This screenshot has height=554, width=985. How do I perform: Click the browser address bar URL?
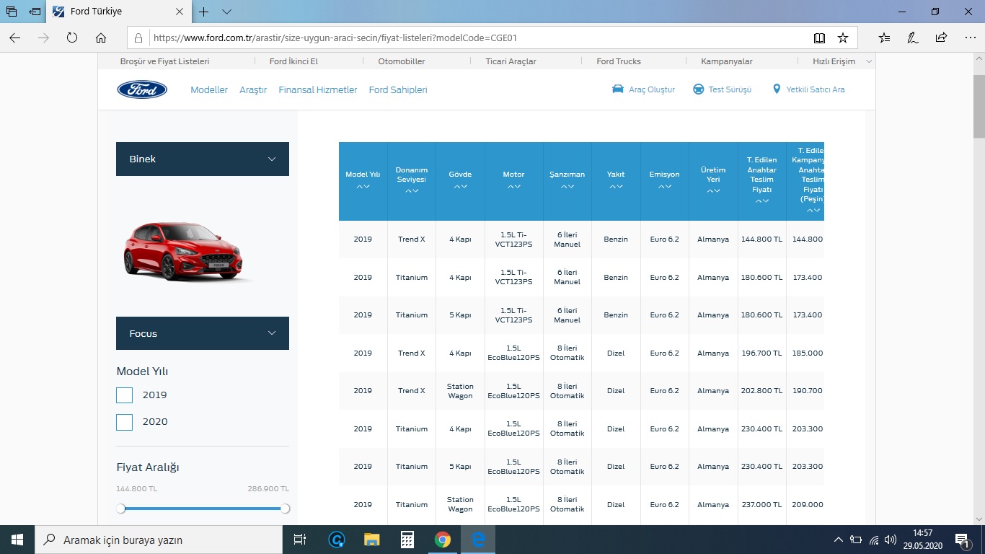pos(335,38)
